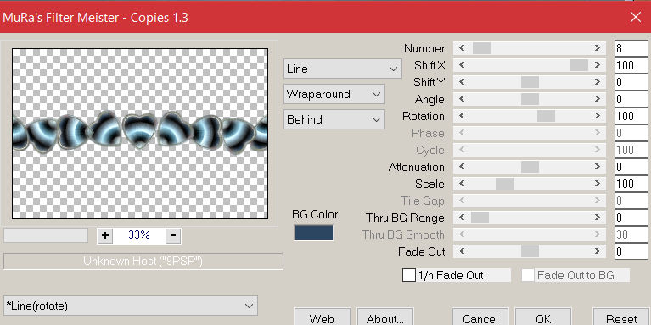Click the Scale slider thumb
Viewport: 651px width, 325px height.
[x=504, y=184]
